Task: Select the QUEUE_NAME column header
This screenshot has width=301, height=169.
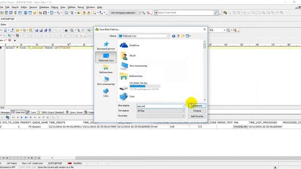Action: (40, 123)
